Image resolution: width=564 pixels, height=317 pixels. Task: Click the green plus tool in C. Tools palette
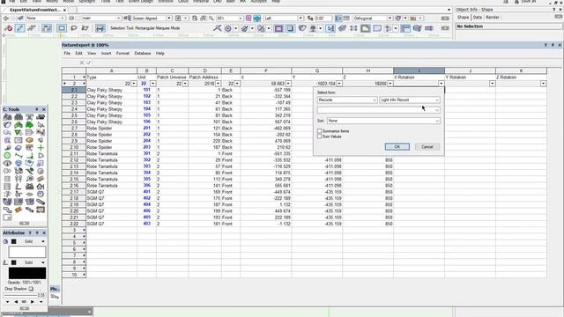point(41,148)
